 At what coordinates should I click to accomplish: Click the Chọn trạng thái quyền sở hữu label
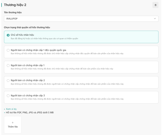click(29, 27)
